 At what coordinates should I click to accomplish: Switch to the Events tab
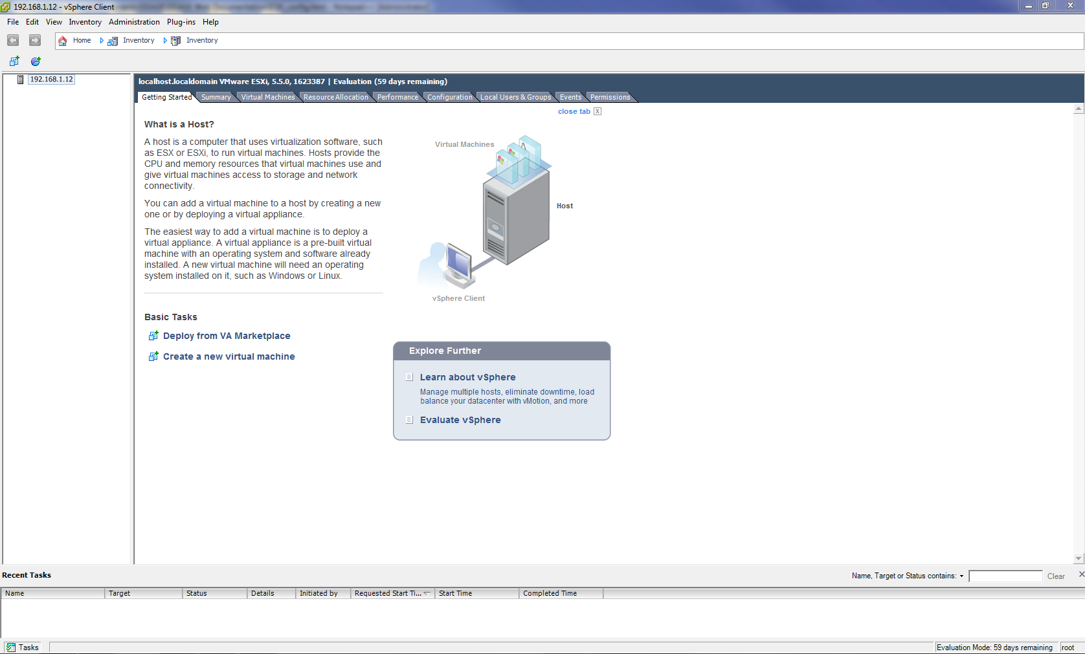click(x=570, y=97)
